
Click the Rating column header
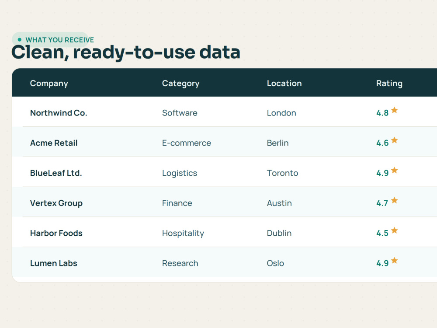[x=389, y=84]
